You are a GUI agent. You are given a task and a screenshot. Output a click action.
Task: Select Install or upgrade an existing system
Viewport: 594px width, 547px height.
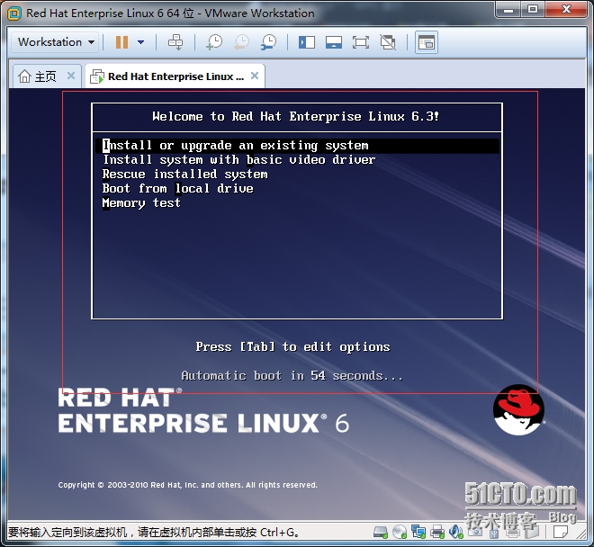[x=297, y=146]
